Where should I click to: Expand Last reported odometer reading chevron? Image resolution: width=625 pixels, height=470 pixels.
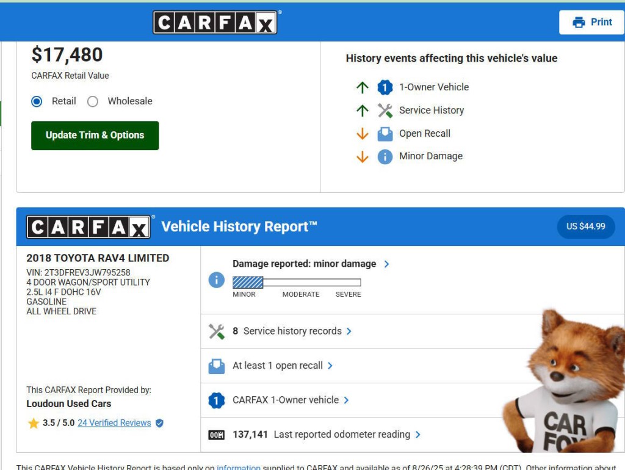click(417, 435)
